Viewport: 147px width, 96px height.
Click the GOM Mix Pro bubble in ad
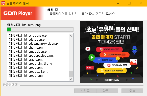109,49
